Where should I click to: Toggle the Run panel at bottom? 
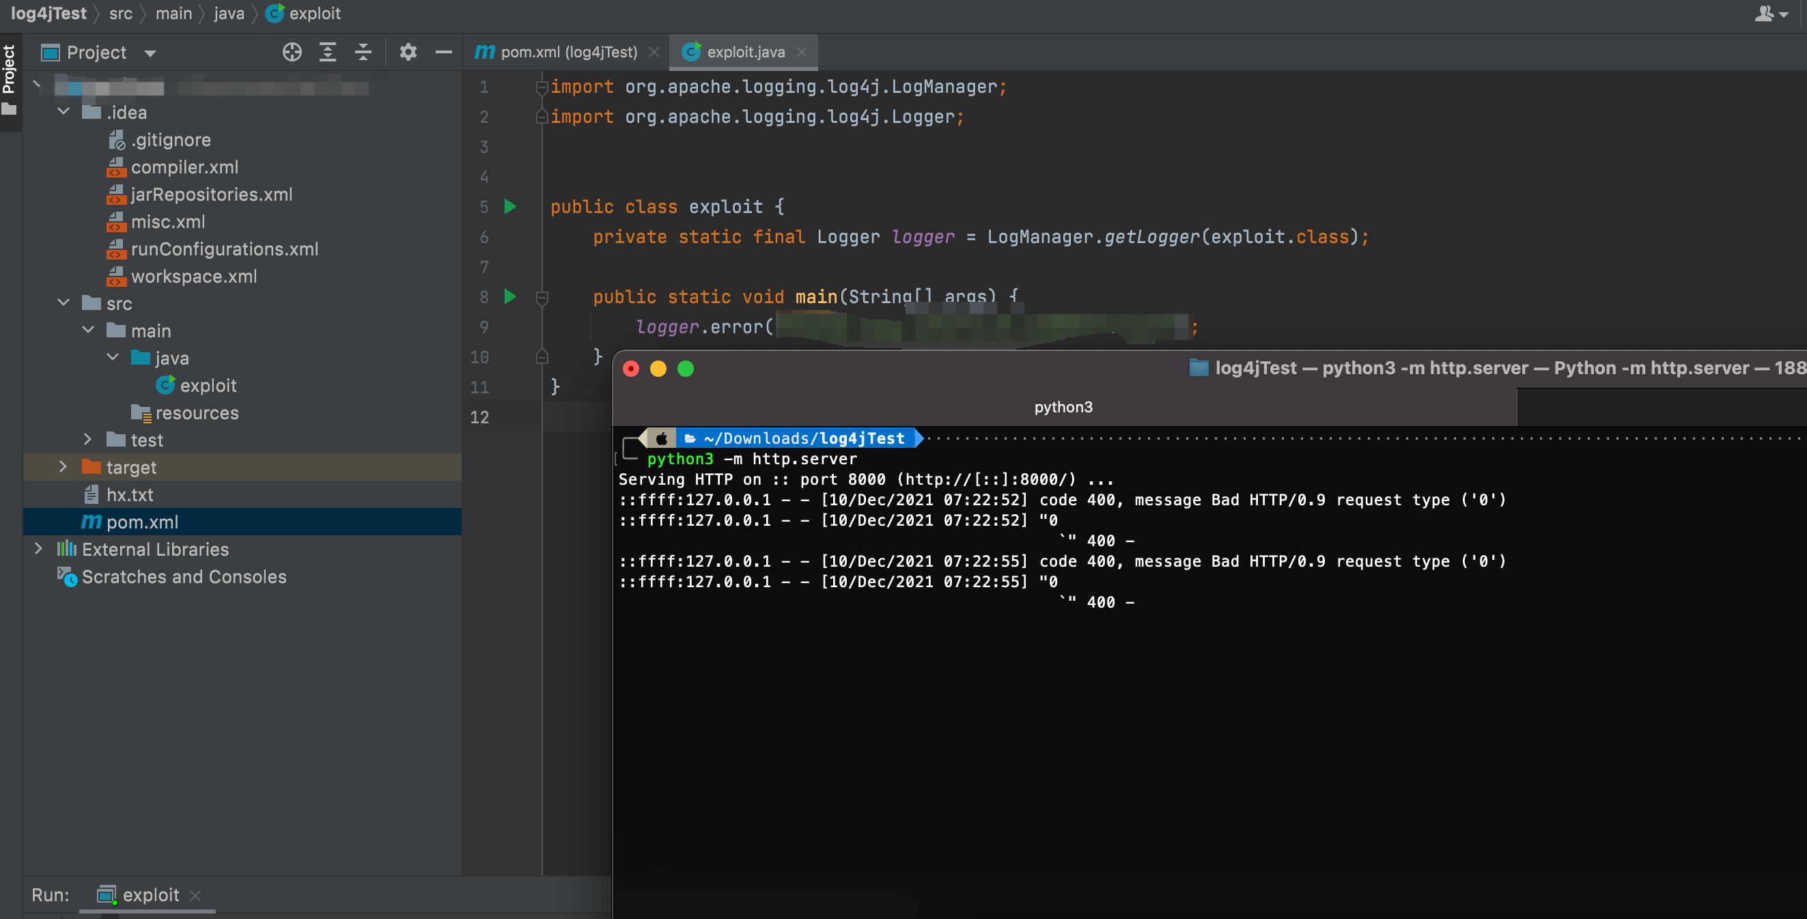click(49, 896)
